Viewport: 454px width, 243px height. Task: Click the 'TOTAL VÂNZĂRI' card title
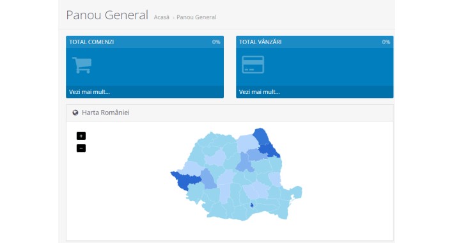tap(260, 42)
